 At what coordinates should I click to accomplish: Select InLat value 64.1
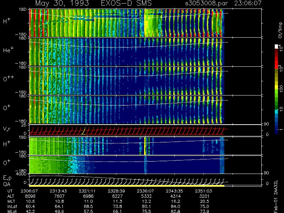(59, 207)
